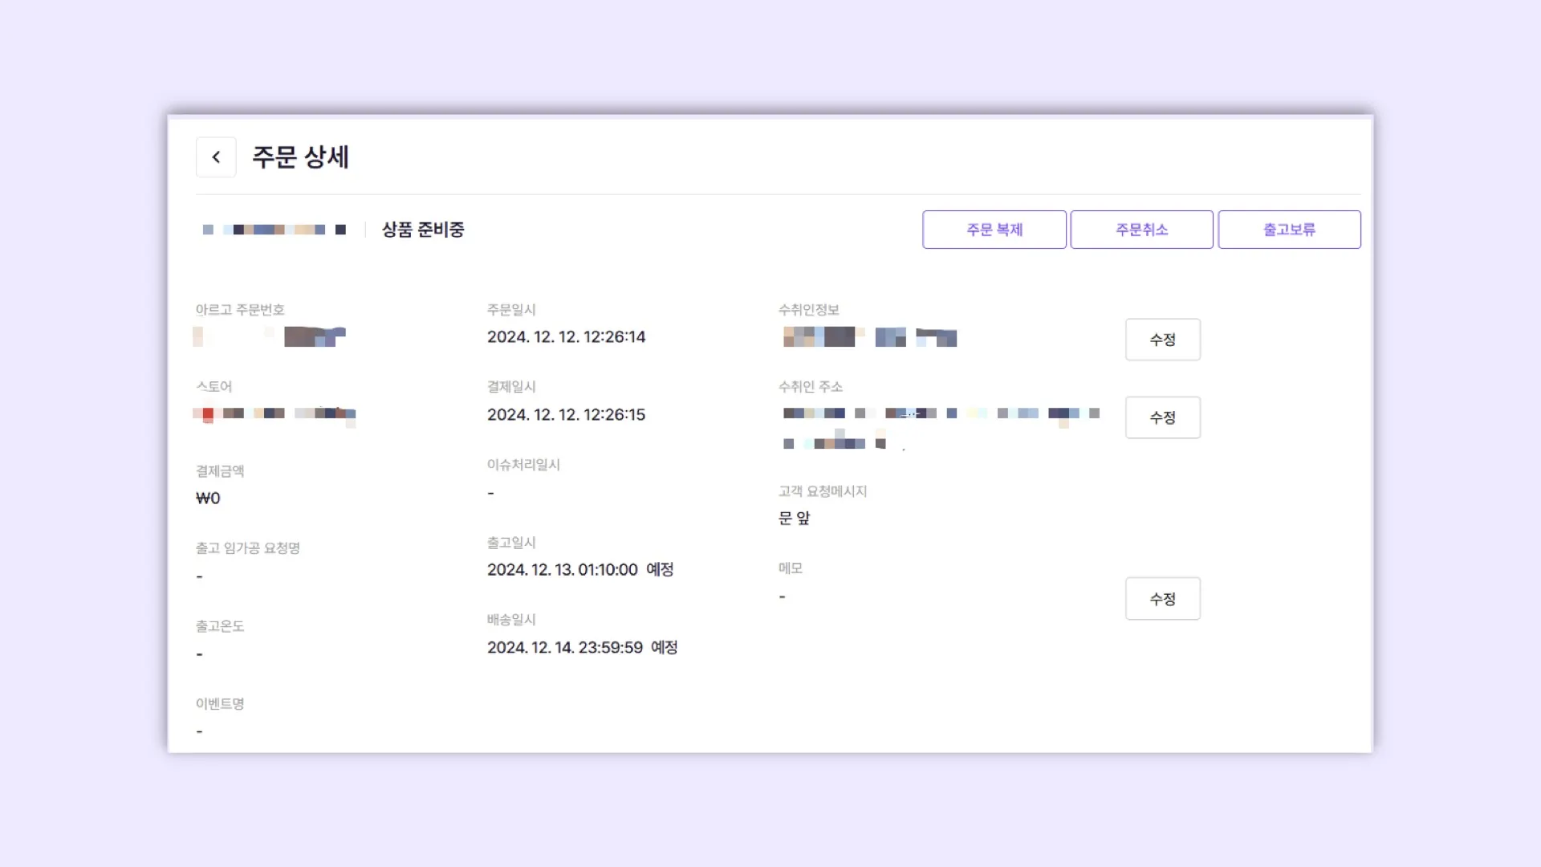The image size is (1541, 867).
Task: Go back using the left chevron button
Action: click(215, 157)
